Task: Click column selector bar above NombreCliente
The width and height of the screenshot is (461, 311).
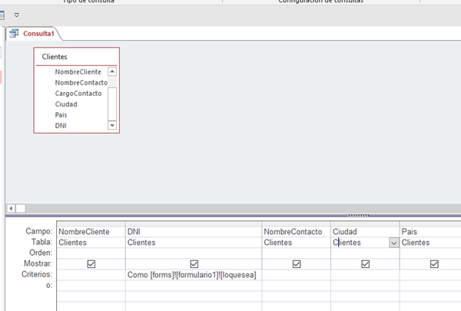Action: coord(91,223)
